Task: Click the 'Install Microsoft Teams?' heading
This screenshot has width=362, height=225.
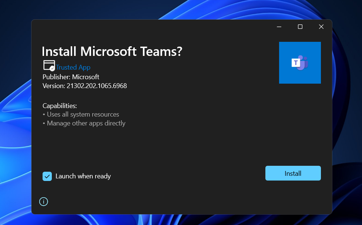Action: pyautogui.click(x=112, y=51)
